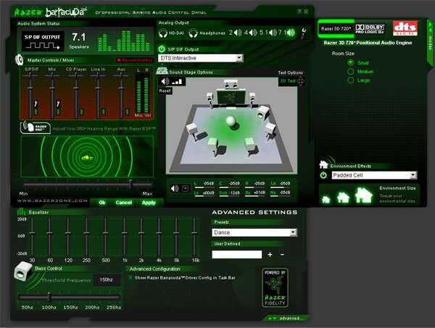This screenshot has width=435, height=328.
Task: Click the Ok button
Action: 101,203
